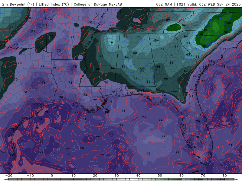This screenshot has height=181, width=242.
Task: Click the 60 label on the color scale
Action: pos(181,176)
